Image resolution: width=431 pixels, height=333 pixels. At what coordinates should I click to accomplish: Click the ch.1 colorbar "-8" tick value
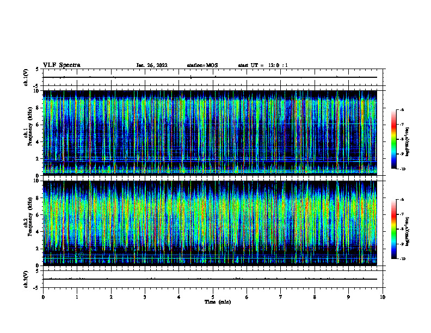pyautogui.click(x=402, y=139)
